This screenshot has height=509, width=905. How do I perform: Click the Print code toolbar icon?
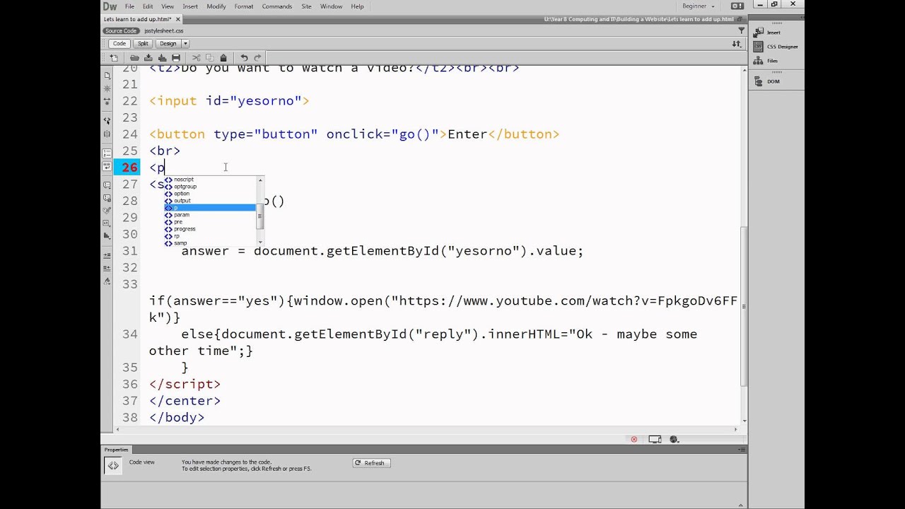point(176,58)
